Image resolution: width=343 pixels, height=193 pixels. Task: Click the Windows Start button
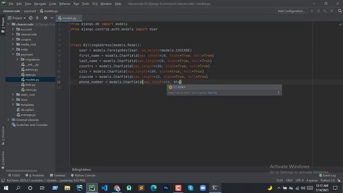pyautogui.click(x=6, y=188)
